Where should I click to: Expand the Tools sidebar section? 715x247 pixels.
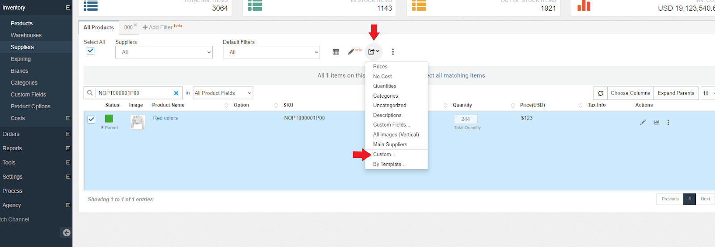(x=68, y=162)
